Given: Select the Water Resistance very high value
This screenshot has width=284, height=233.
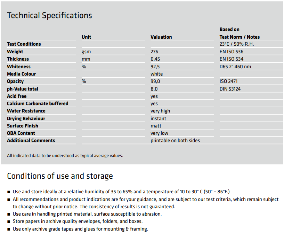Looking at the screenshot, I should pyautogui.click(x=160, y=111).
